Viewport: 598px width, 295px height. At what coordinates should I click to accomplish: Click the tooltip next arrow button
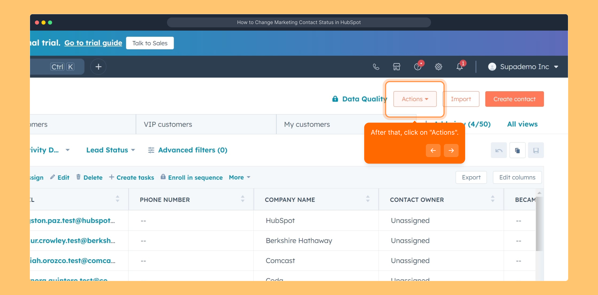click(451, 151)
